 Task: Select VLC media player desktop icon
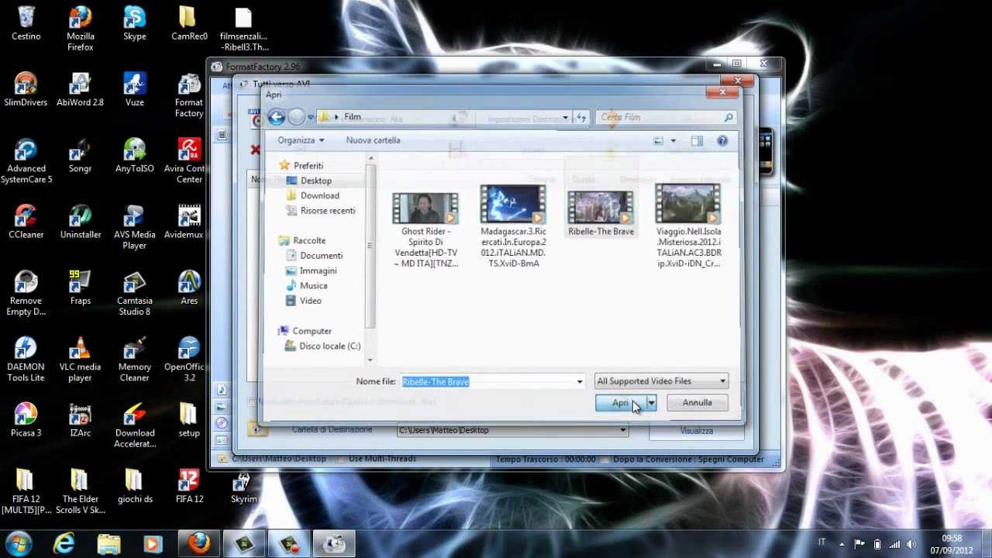tap(80, 360)
